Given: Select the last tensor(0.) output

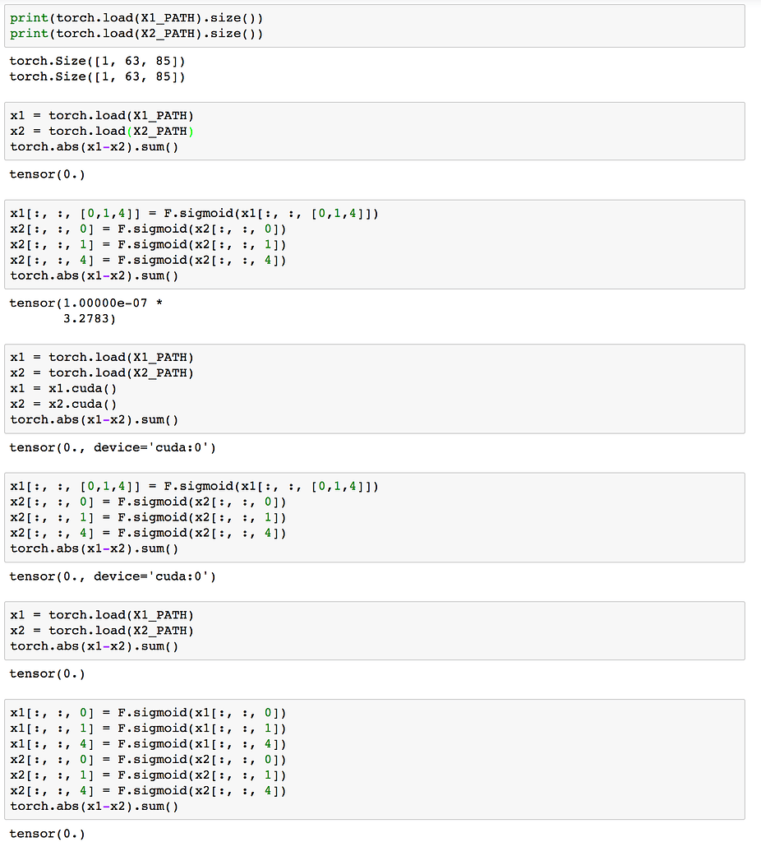Looking at the screenshot, I should [45, 833].
